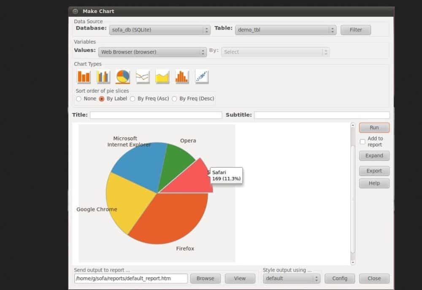Enable the Add to report checkbox
The height and width of the screenshot is (290, 422).
(362, 142)
